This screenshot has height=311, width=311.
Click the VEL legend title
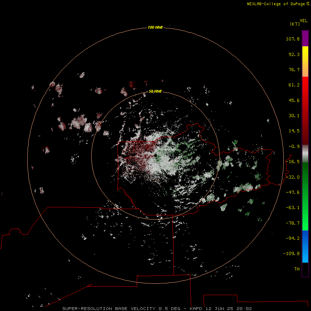[x=303, y=21]
